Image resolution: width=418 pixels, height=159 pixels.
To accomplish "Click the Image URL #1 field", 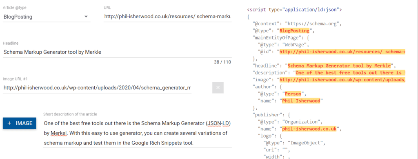I will pyautogui.click(x=97, y=87).
